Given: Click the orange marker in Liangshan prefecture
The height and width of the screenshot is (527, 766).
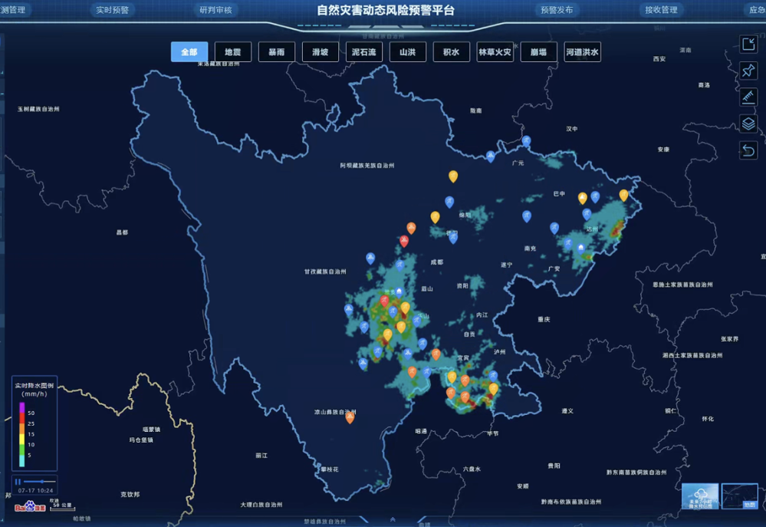Looking at the screenshot, I should [x=350, y=417].
